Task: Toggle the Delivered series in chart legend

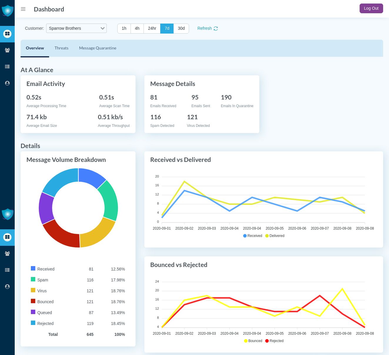Action: pos(275,235)
